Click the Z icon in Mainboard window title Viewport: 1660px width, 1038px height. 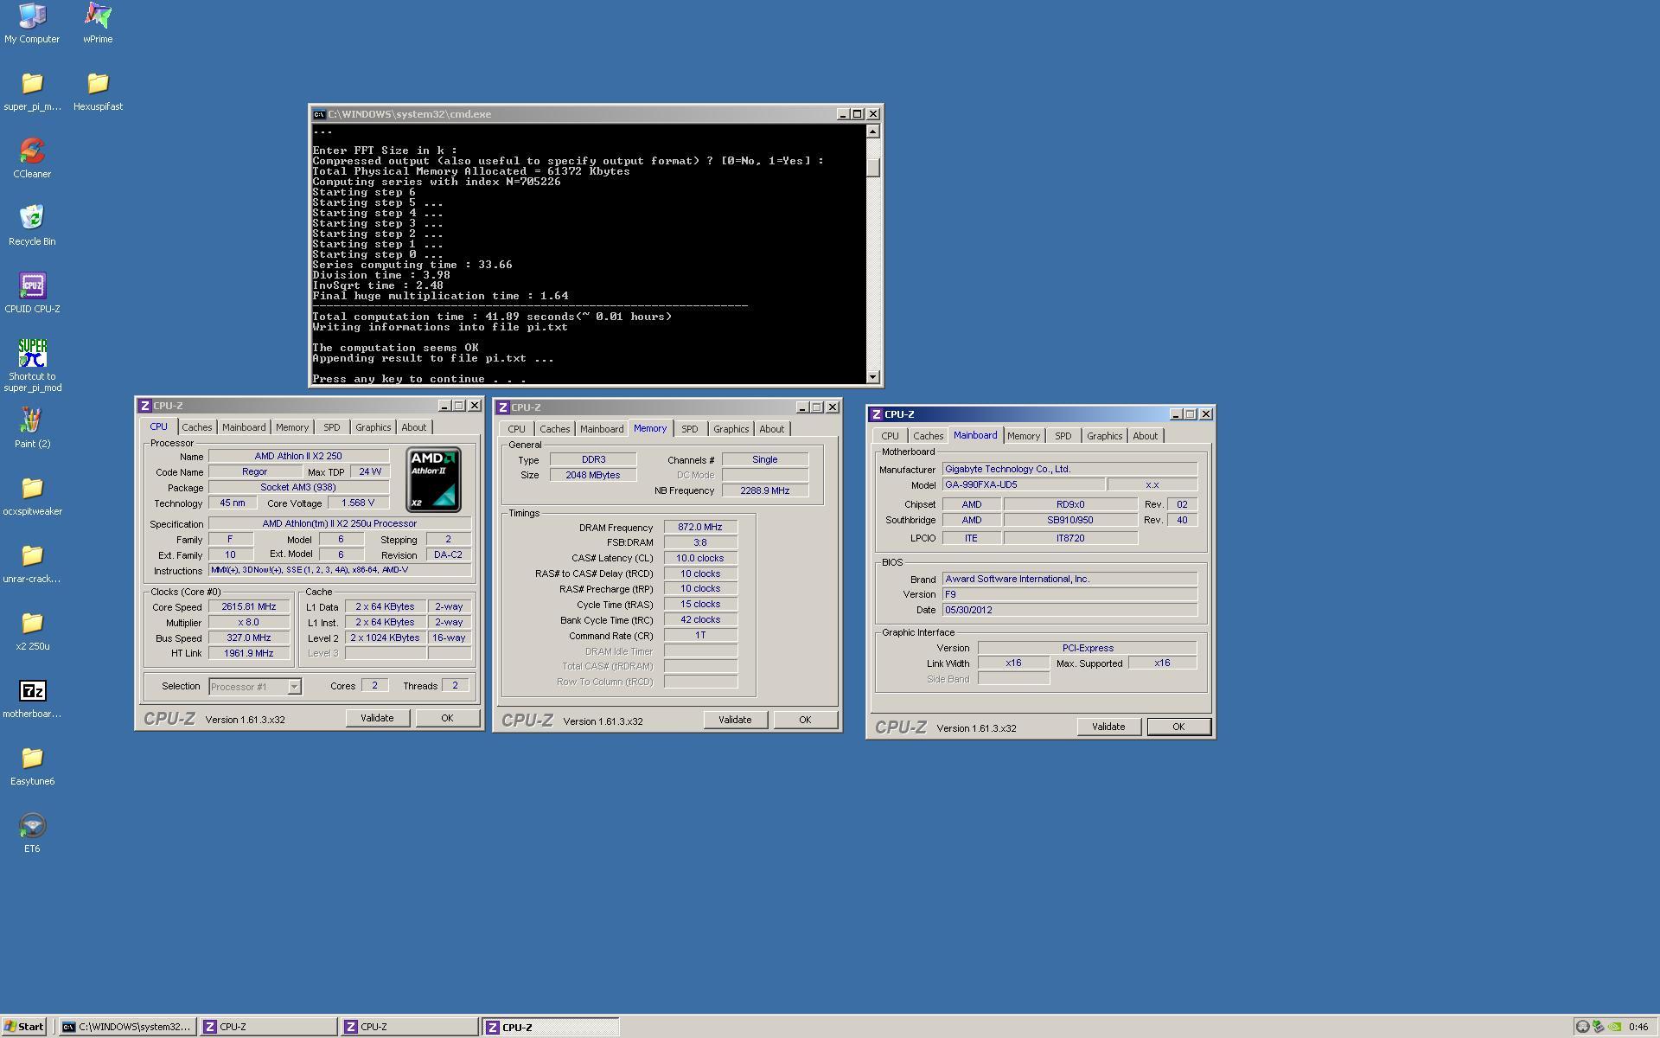coord(876,414)
